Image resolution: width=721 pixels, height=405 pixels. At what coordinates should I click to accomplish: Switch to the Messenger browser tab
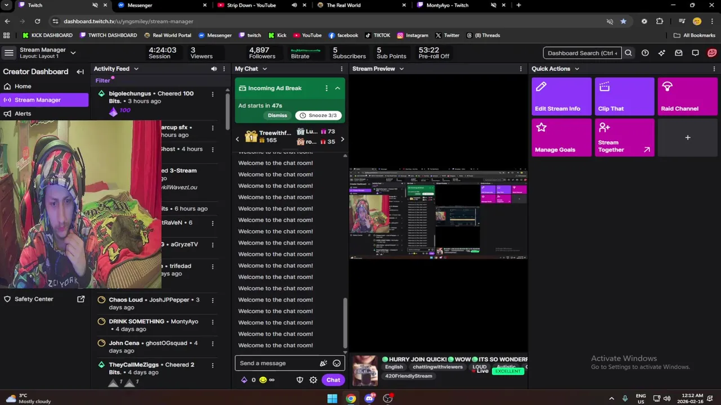click(x=161, y=5)
